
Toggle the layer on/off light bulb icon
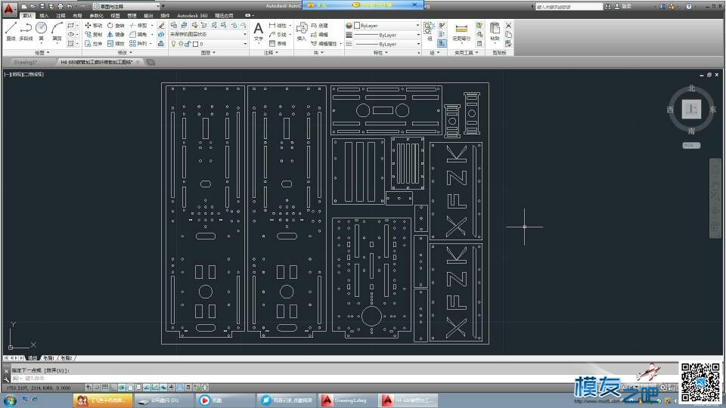173,44
